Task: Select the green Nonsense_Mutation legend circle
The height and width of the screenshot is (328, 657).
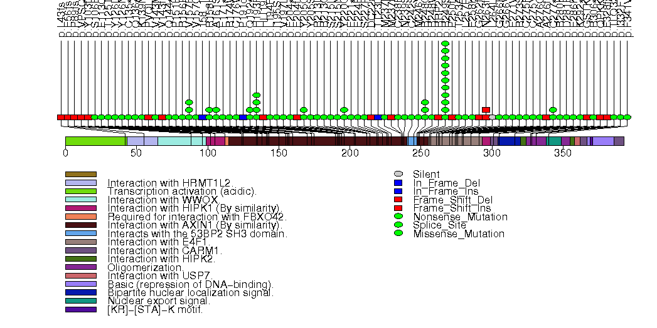Action: click(398, 217)
